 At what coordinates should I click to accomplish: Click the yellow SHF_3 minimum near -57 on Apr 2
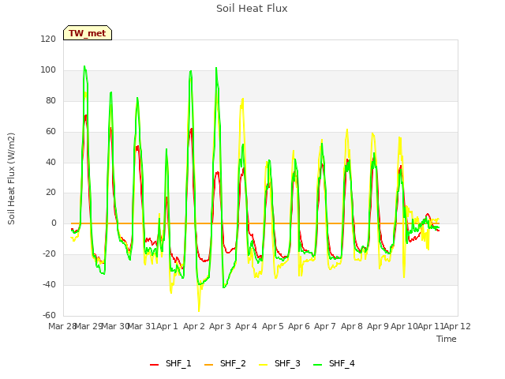click(x=199, y=310)
